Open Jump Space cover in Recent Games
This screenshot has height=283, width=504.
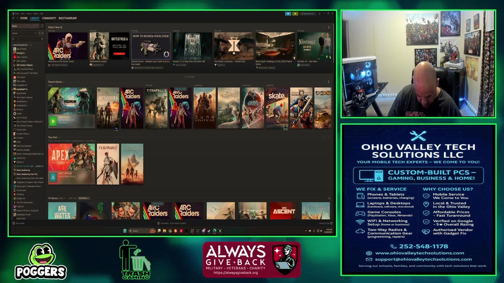(253, 108)
